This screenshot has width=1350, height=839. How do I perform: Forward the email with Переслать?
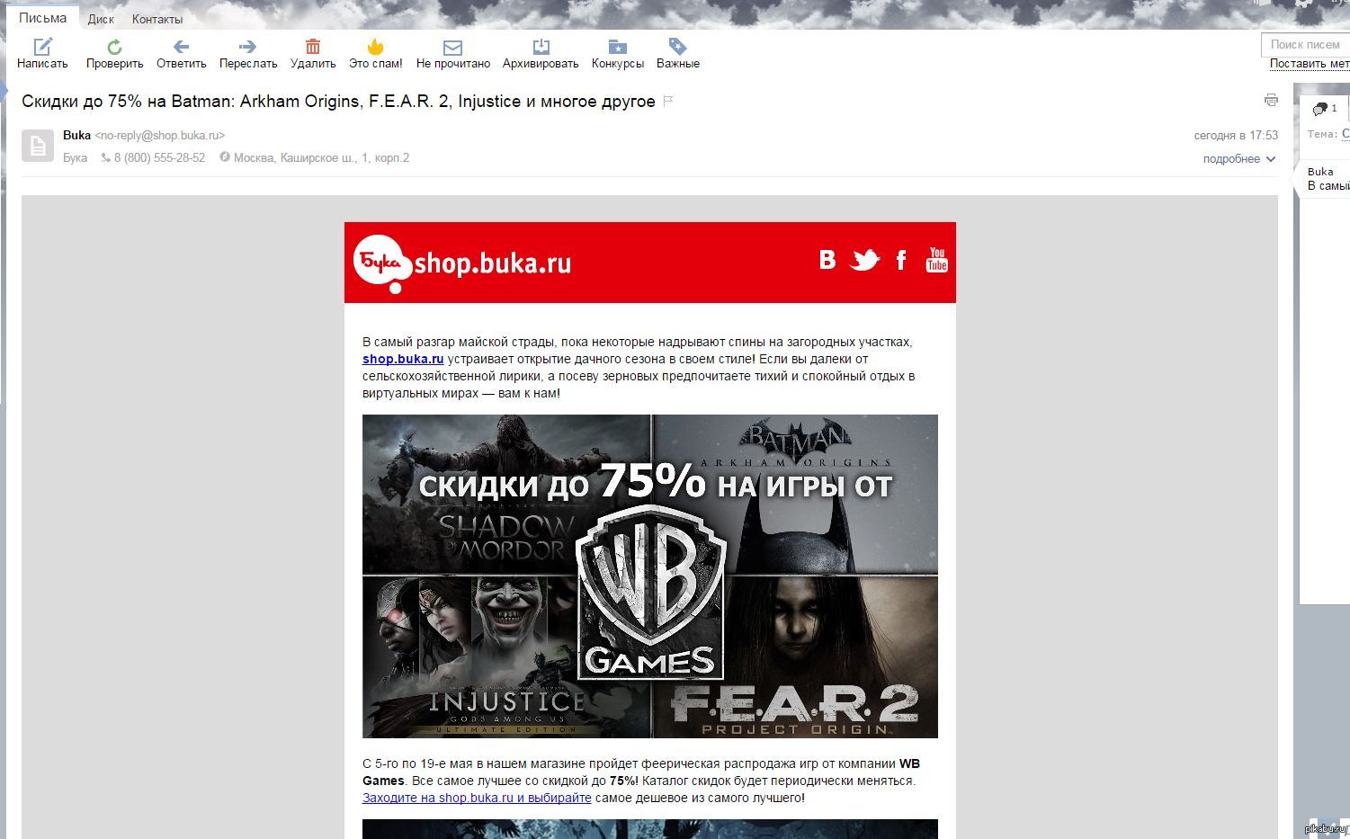(x=247, y=47)
